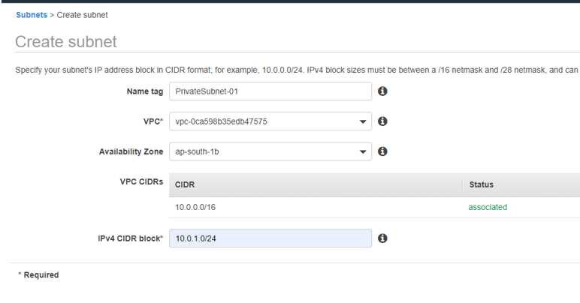Select the CIDR column header
The width and height of the screenshot is (580, 303).
tap(184, 184)
